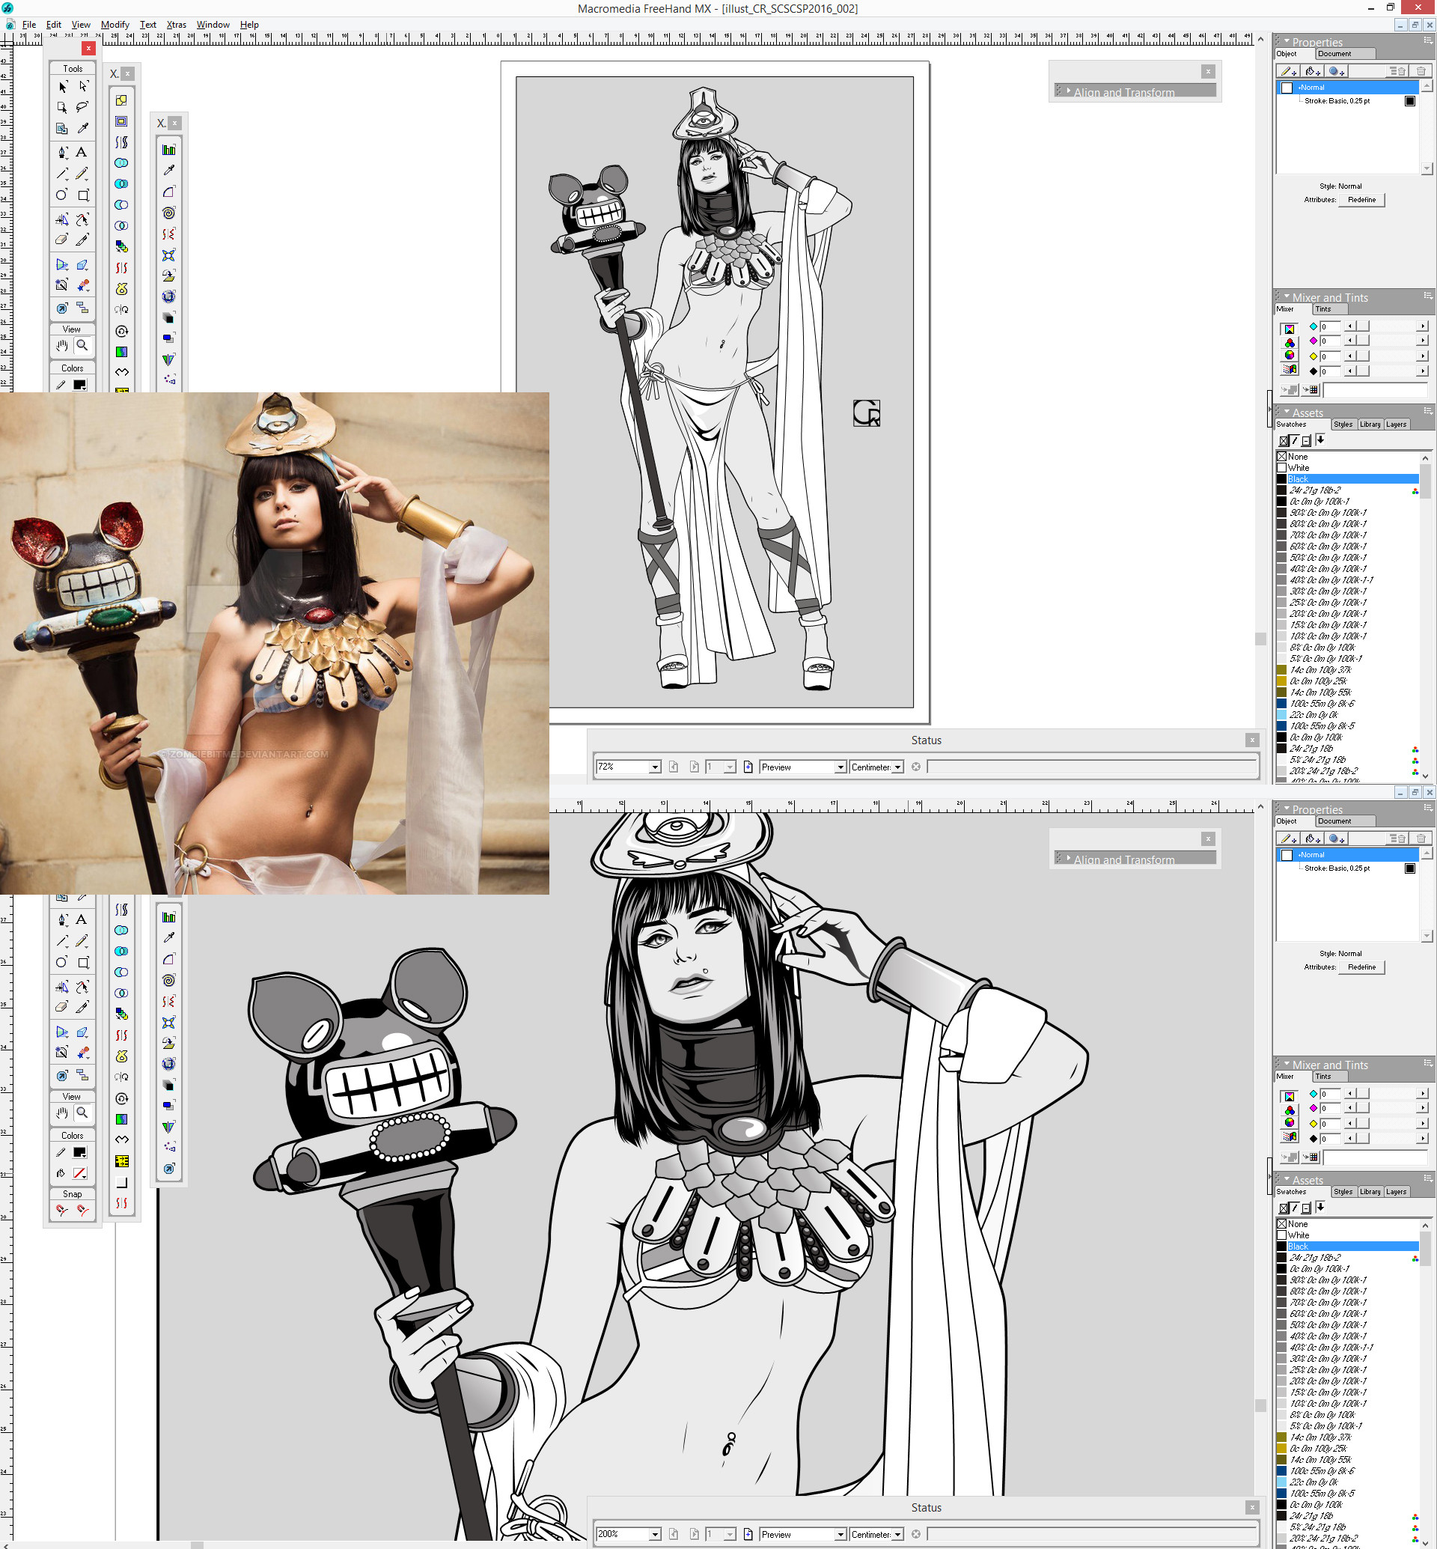Image resolution: width=1437 pixels, height=1549 pixels.
Task: Select the Pointer tool in Tools panel
Action: click(62, 87)
